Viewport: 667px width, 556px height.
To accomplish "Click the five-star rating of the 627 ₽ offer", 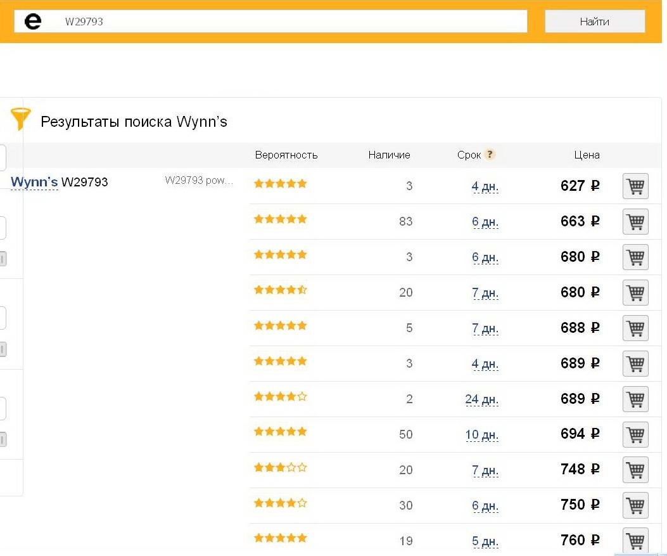I will click(x=281, y=183).
